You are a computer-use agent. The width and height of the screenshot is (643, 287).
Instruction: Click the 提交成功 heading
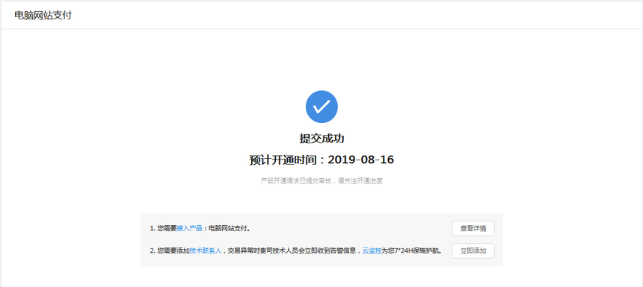pyautogui.click(x=321, y=139)
